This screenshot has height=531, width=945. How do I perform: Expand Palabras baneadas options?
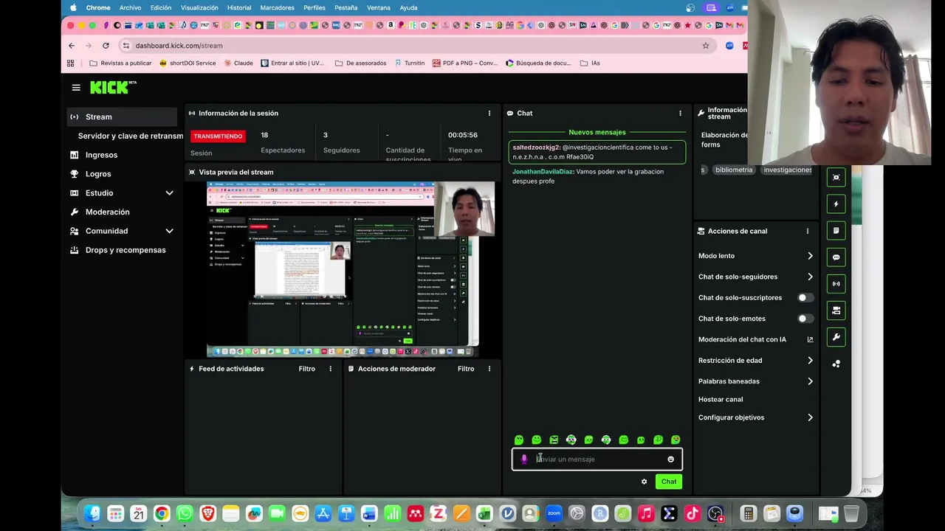click(810, 381)
